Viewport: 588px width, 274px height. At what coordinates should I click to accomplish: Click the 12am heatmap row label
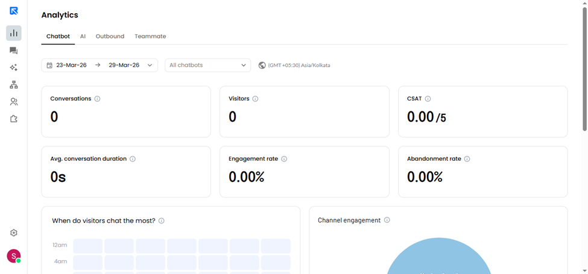click(60, 245)
